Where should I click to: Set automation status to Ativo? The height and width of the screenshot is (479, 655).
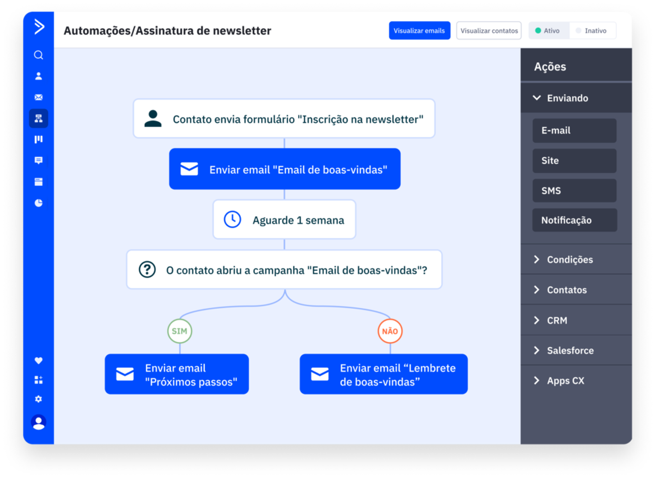(548, 31)
